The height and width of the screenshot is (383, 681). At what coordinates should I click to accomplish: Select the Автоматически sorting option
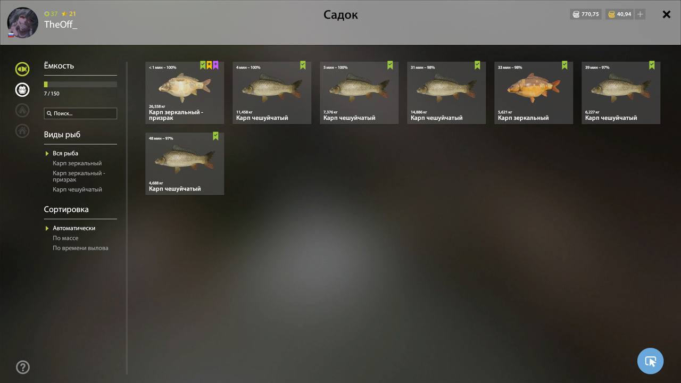pos(74,228)
